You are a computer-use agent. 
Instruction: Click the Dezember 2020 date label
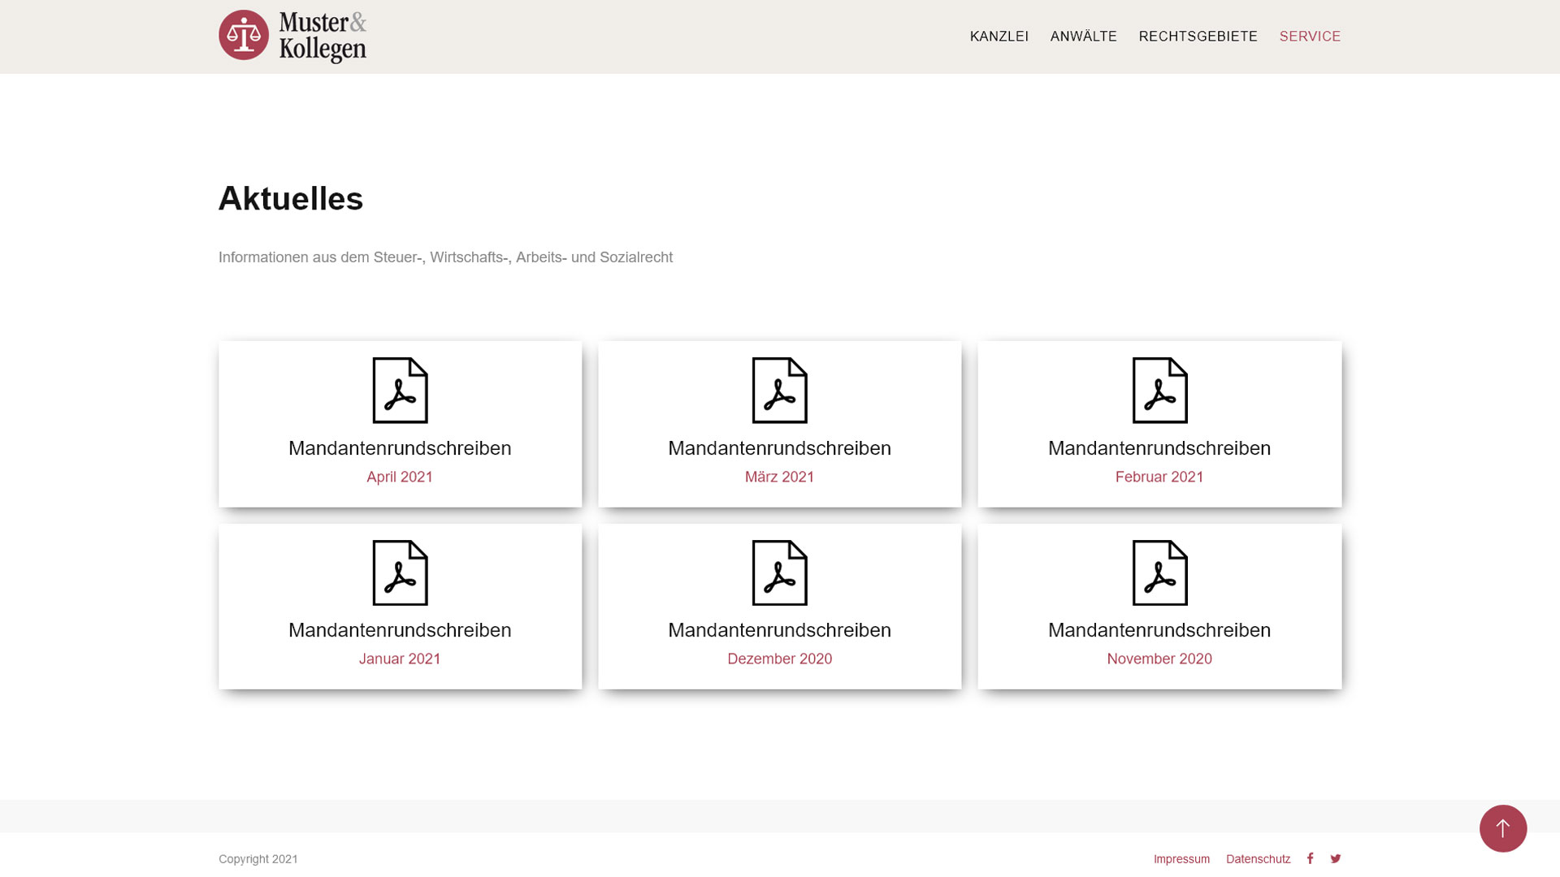(x=779, y=659)
